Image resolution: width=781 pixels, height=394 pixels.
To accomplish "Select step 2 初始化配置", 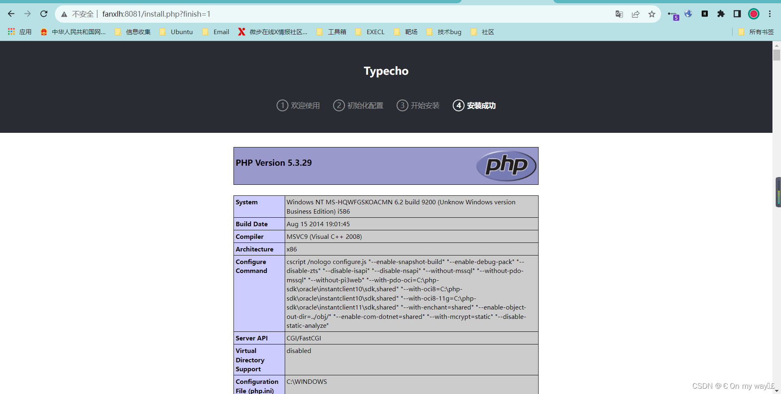I will coord(358,106).
